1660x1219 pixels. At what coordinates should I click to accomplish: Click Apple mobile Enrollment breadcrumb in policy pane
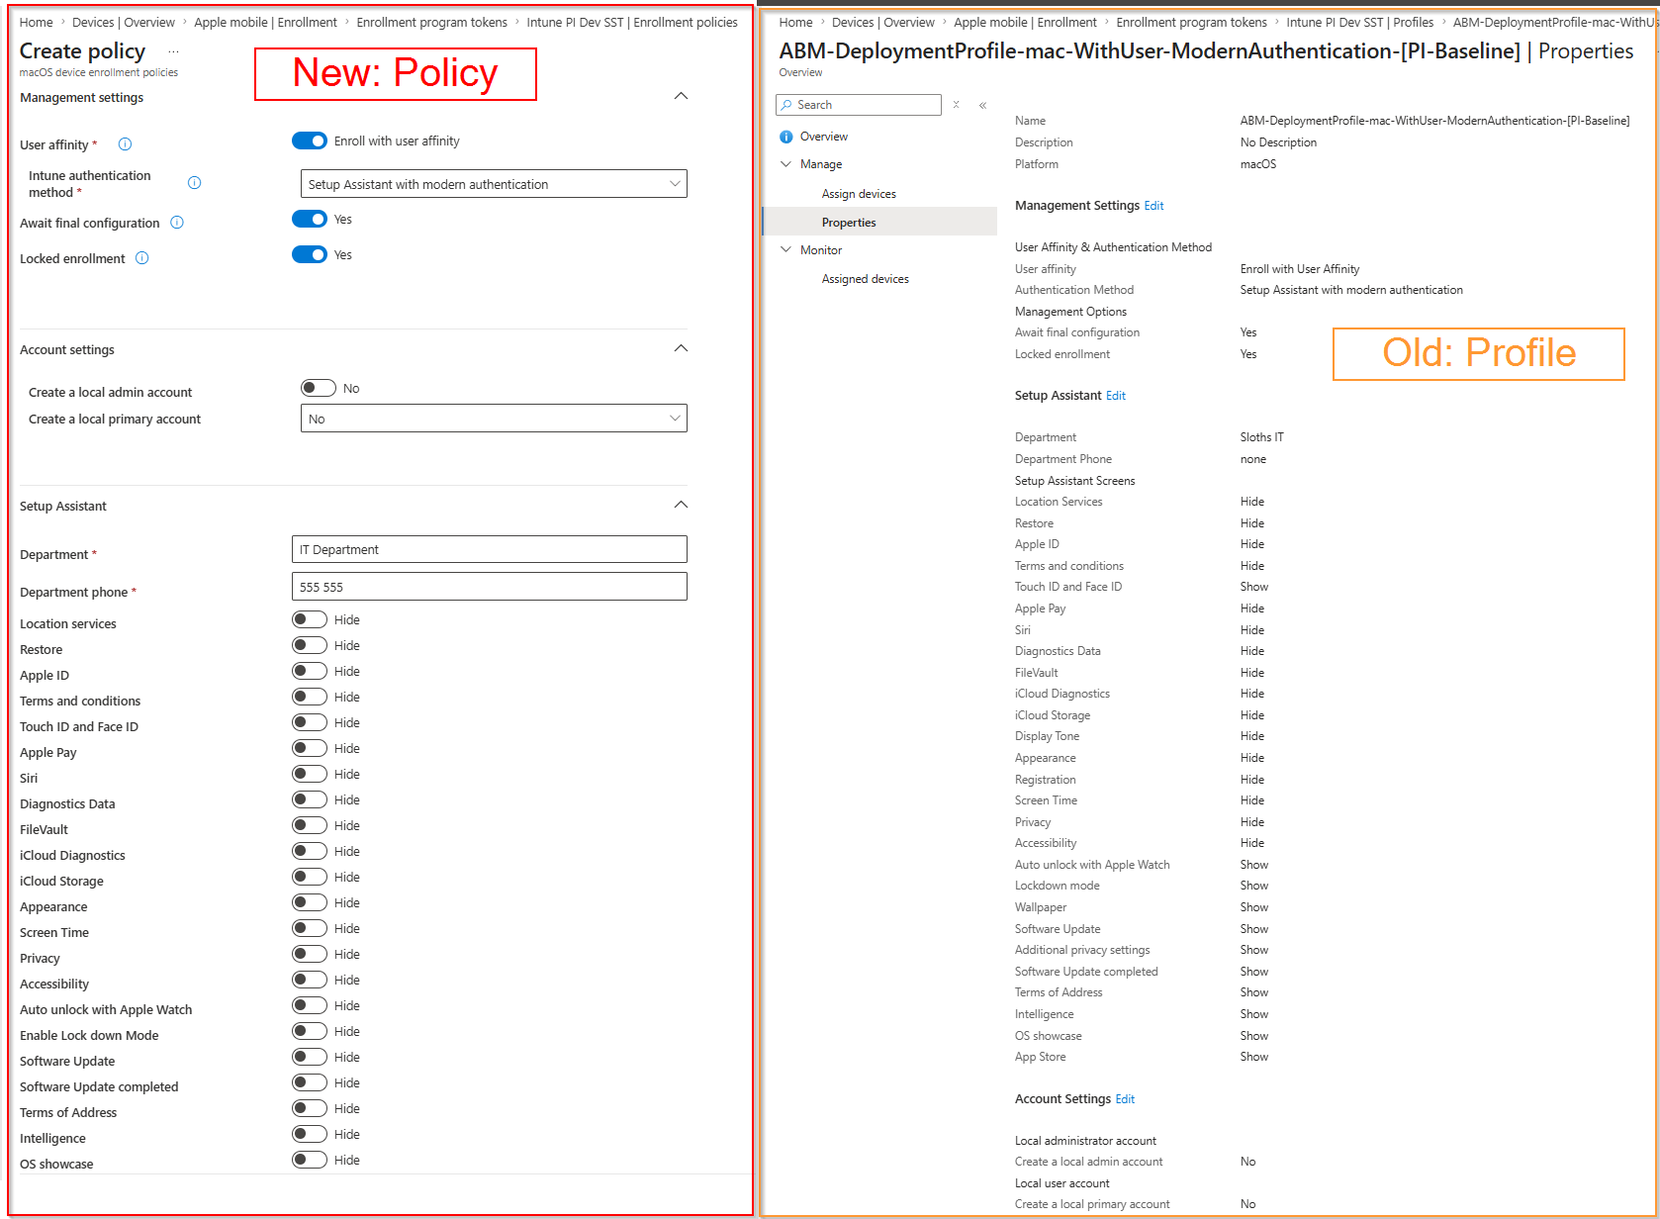(265, 22)
